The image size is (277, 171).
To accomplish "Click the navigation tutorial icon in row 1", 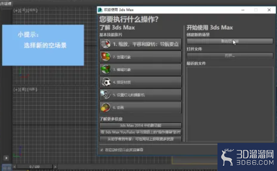I will point(106,44).
